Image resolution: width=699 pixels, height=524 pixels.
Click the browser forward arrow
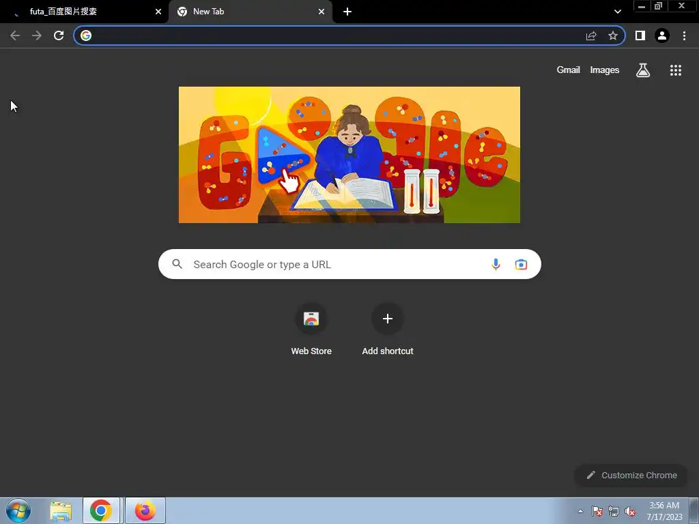(x=37, y=35)
